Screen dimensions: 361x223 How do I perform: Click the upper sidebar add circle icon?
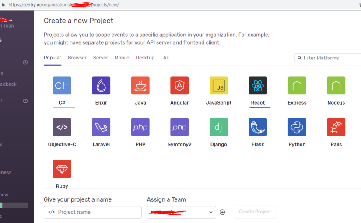[x=25, y=63]
